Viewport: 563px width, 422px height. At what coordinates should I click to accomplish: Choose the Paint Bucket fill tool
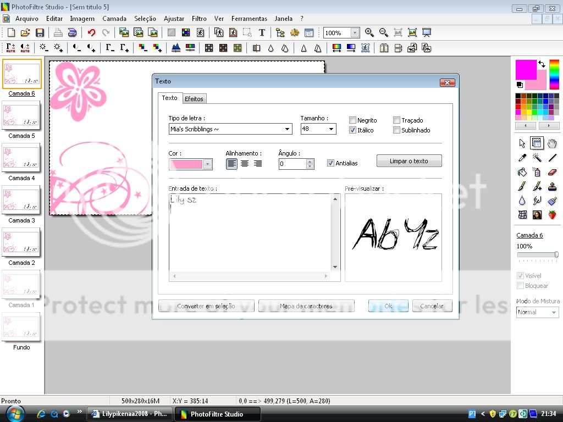tap(522, 172)
